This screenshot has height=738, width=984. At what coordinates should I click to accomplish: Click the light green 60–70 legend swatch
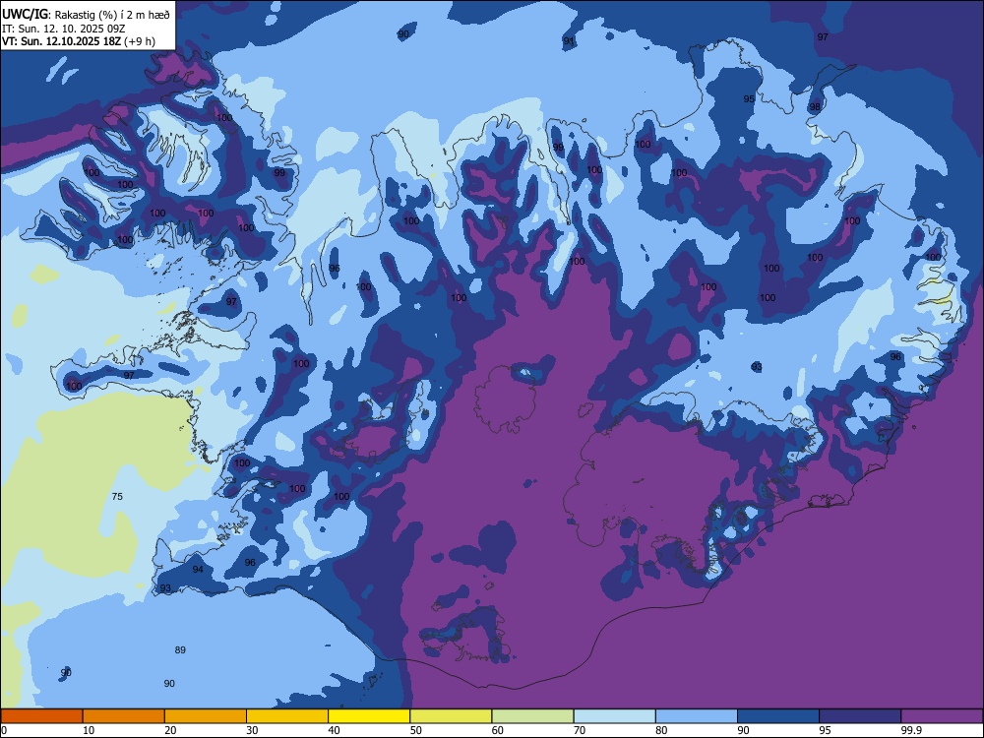[532, 716]
